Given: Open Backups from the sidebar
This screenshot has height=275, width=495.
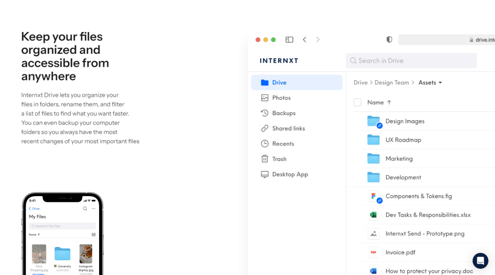Looking at the screenshot, I should (283, 113).
